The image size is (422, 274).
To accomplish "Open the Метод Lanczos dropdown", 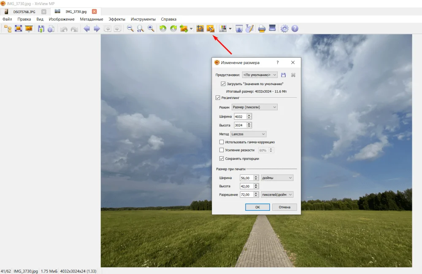I will coord(248,134).
